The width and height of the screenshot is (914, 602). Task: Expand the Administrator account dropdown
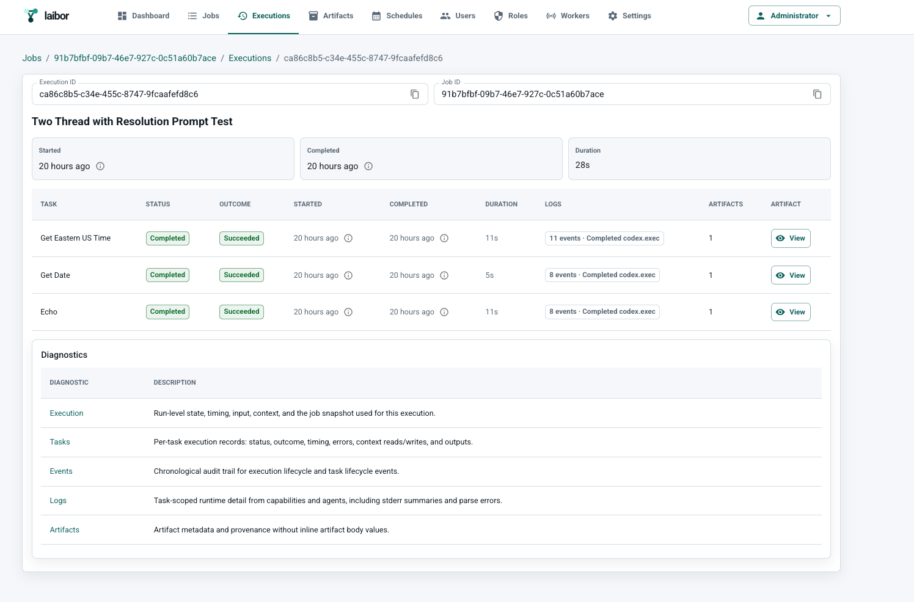click(x=794, y=16)
